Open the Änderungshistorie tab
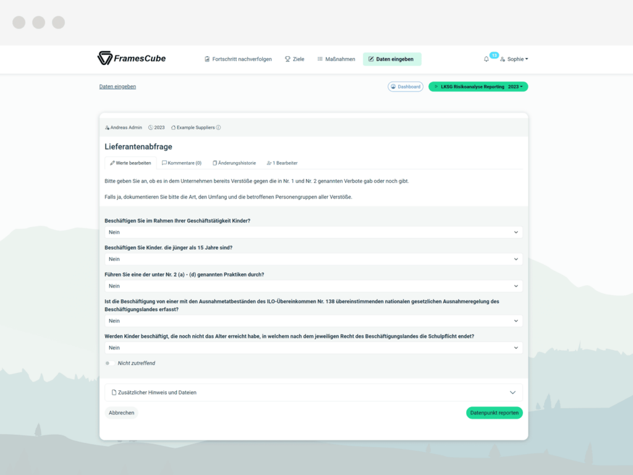The image size is (633, 475). click(234, 163)
